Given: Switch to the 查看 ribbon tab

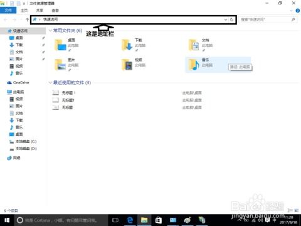Looking at the screenshot, I should coord(55,10).
